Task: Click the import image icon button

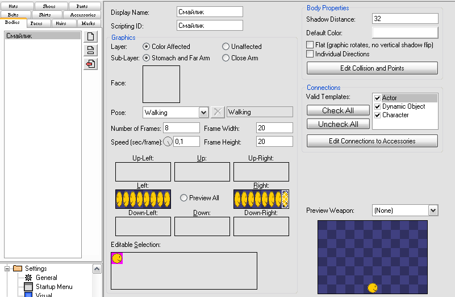Action: (90, 50)
